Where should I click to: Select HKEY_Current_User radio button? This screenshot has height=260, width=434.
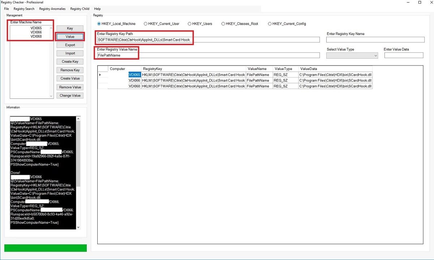pyautogui.click(x=161, y=24)
